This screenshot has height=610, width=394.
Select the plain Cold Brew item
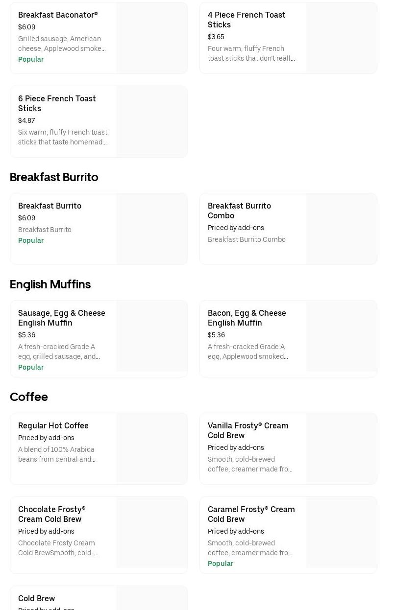36,598
